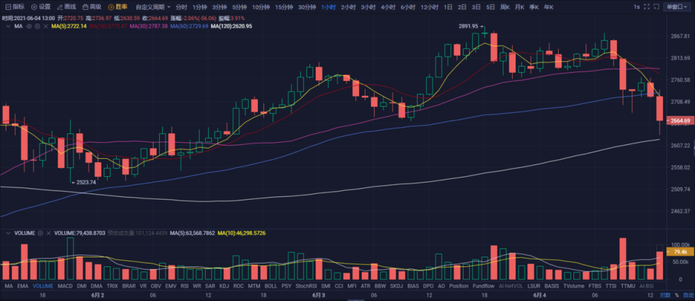Open the 高级 advanced options
The height and width of the screenshot is (301, 695).
pyautogui.click(x=92, y=7)
